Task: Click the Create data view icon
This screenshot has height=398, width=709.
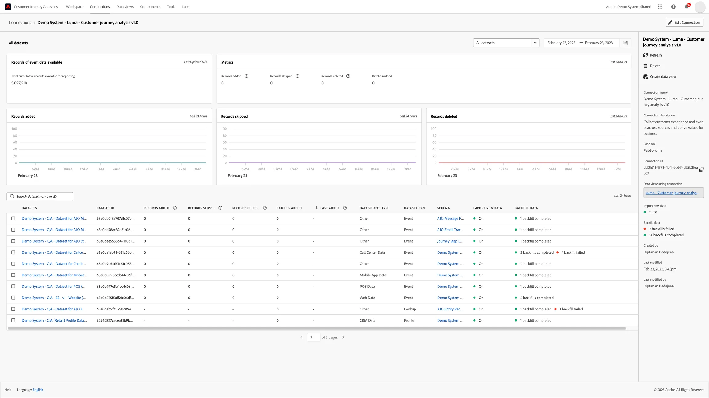Action: coord(646,76)
